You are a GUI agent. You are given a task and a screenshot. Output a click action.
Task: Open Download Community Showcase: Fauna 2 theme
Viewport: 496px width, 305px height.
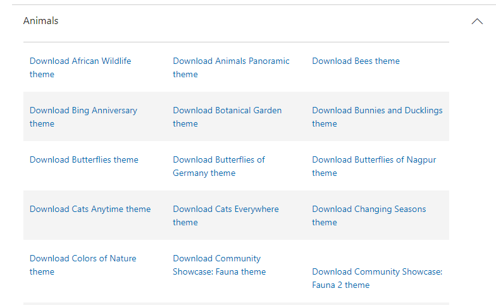(377, 278)
